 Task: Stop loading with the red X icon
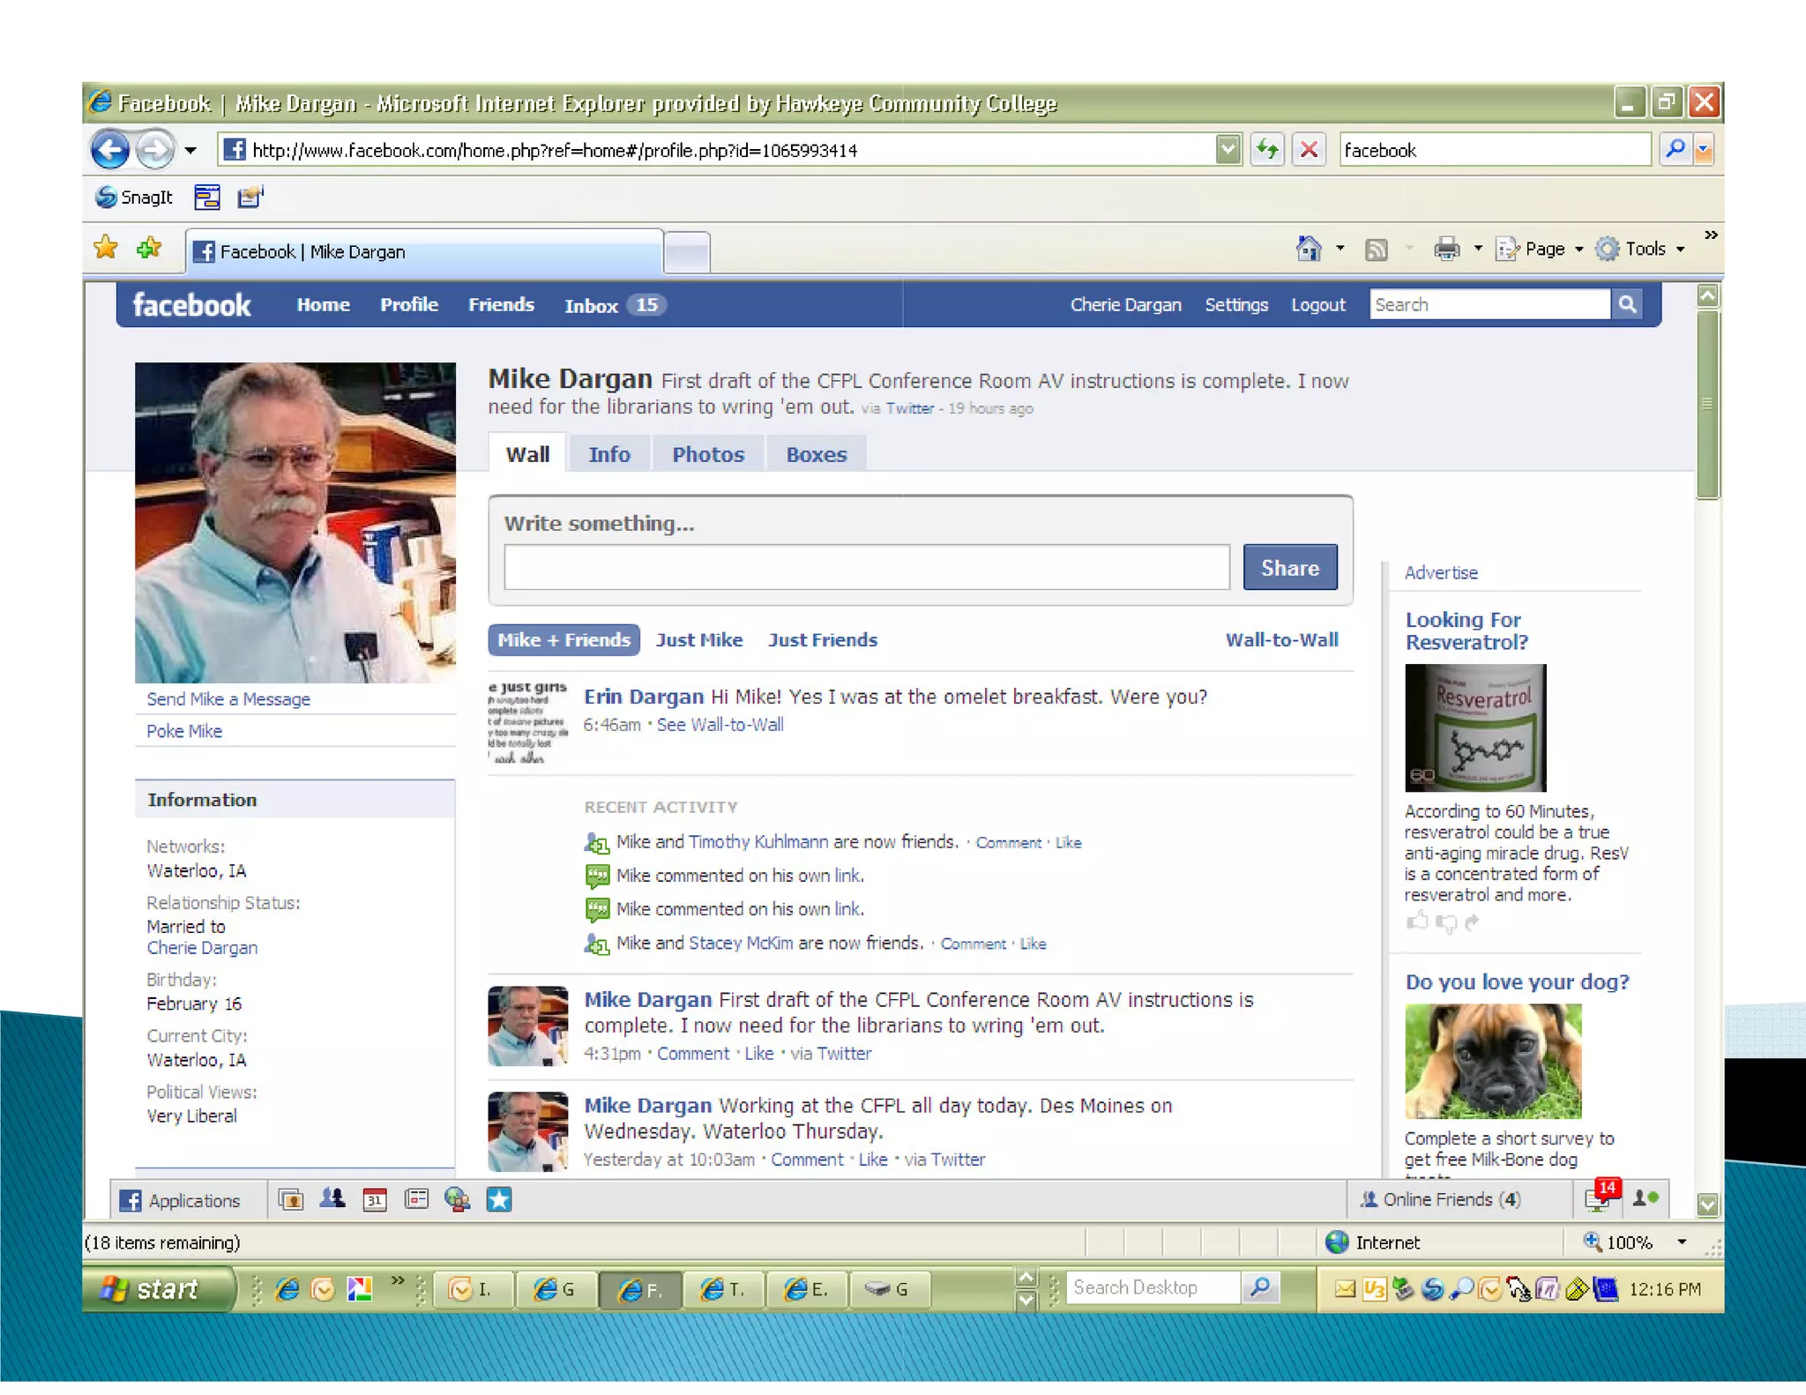coord(1310,149)
